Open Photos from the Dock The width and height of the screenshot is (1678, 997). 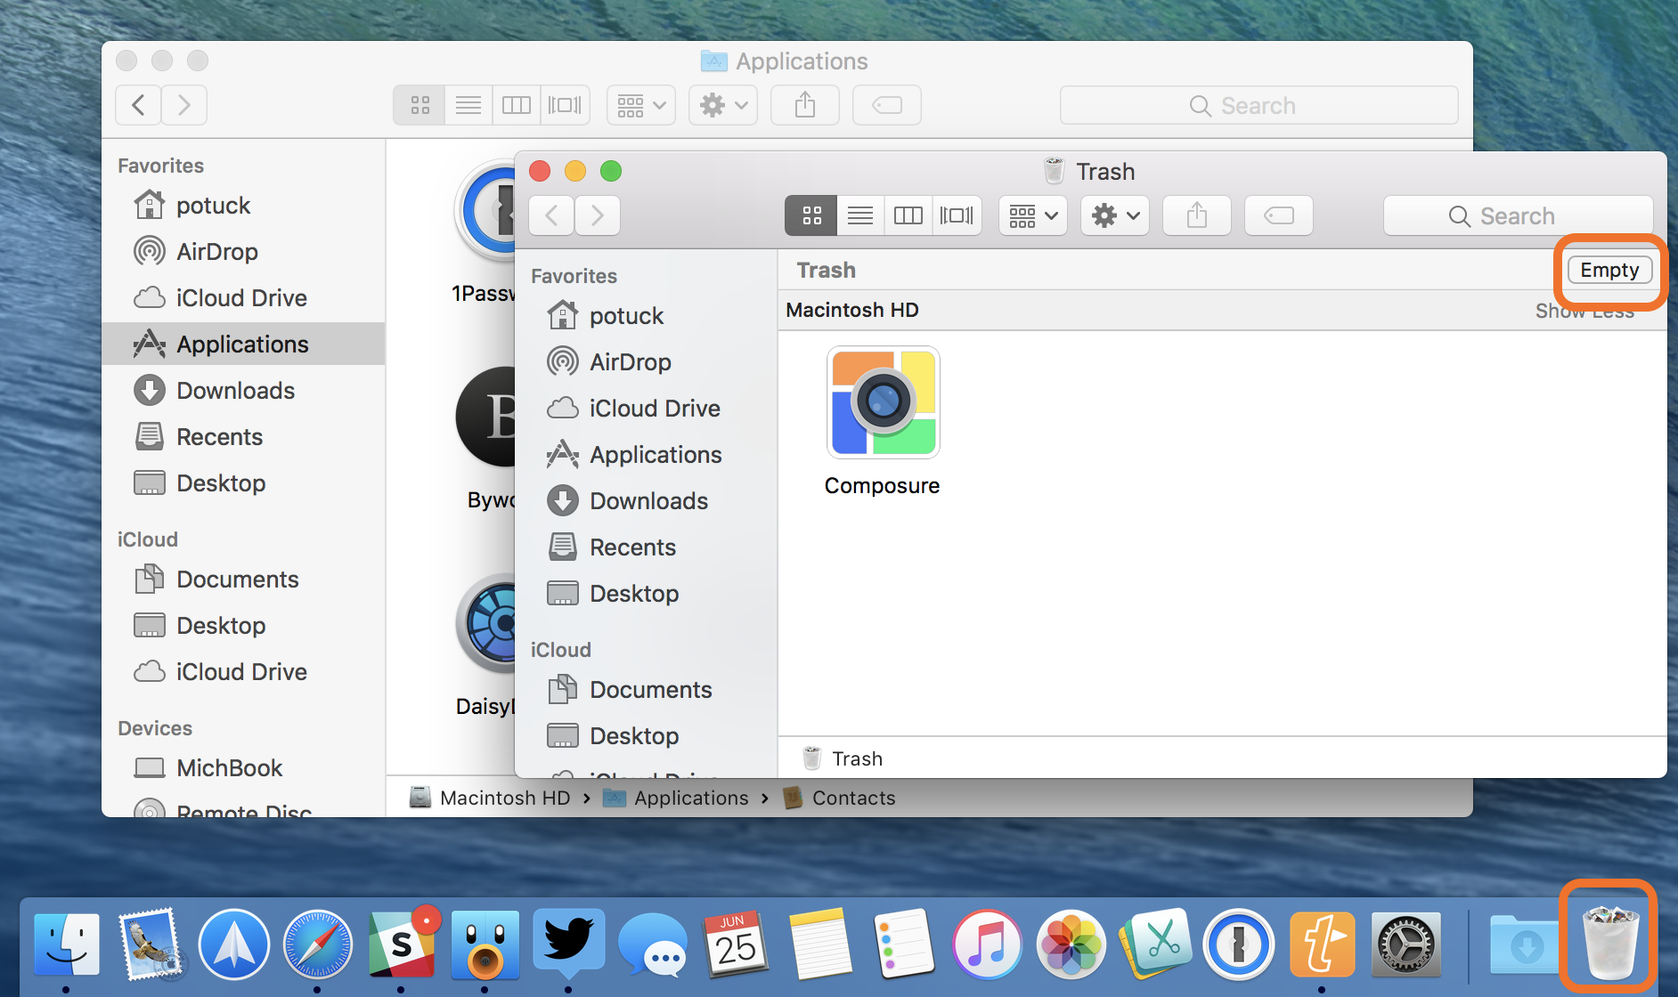click(x=1071, y=944)
